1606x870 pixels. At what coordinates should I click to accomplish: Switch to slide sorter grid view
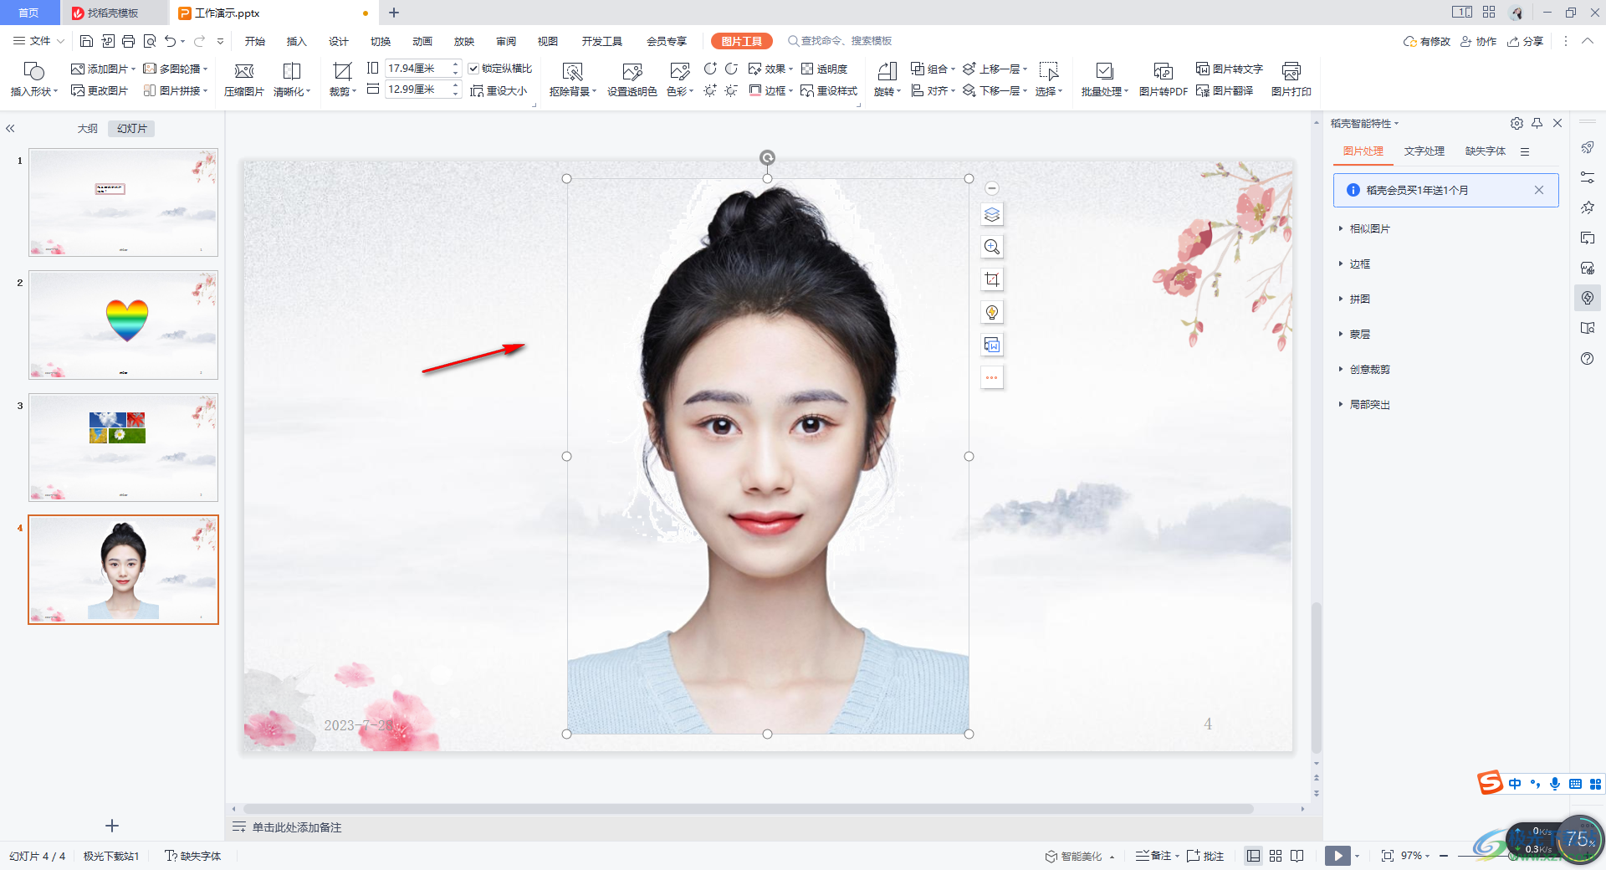click(1276, 856)
